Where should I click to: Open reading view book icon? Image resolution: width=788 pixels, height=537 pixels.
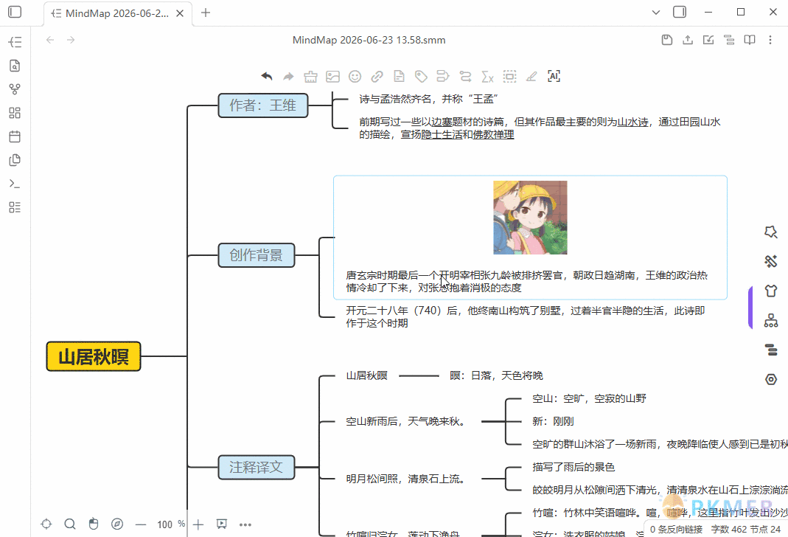[750, 40]
